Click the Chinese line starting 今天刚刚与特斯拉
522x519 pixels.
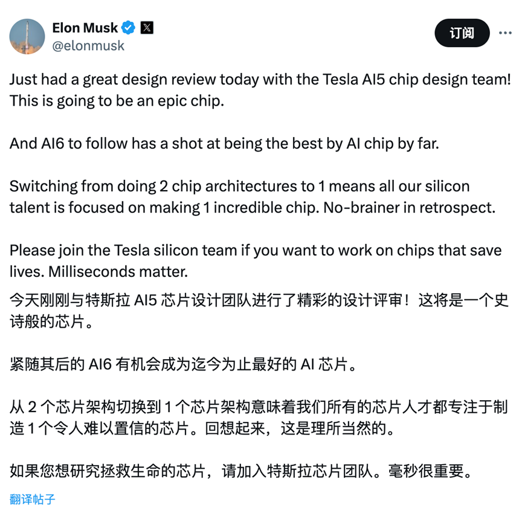point(259,300)
